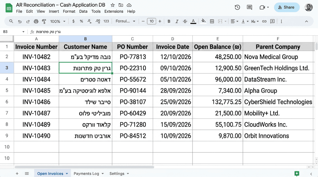This screenshot has width=318, height=177.
Task: Open the Google Sheets home icon
Action: point(9,8)
